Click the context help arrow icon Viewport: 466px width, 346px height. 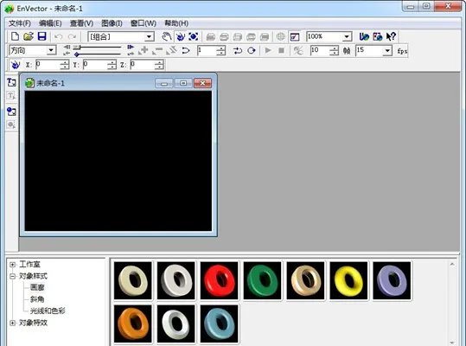pyautogui.click(x=391, y=36)
